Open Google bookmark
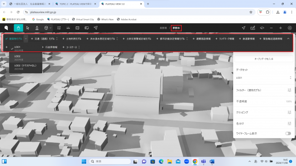 [x=38, y=19]
